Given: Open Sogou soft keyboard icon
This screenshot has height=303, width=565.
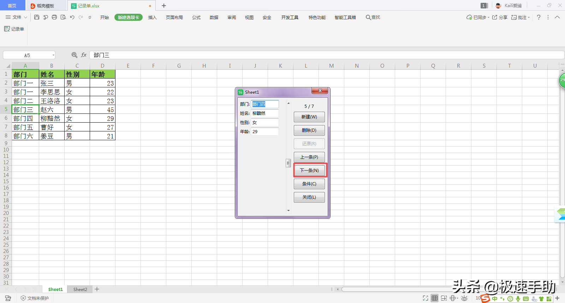Looking at the screenshot, I should click(x=526, y=299).
